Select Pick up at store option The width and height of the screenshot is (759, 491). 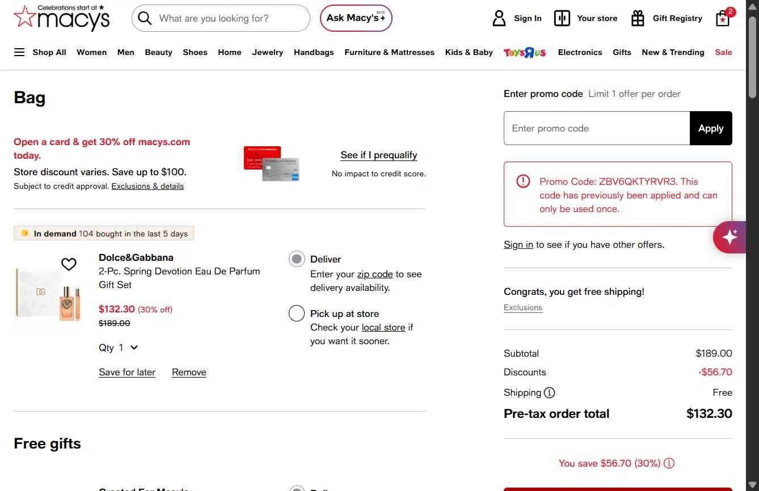pos(297,313)
